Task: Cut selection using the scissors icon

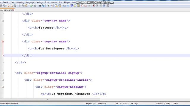Action: (x=20, y=6)
